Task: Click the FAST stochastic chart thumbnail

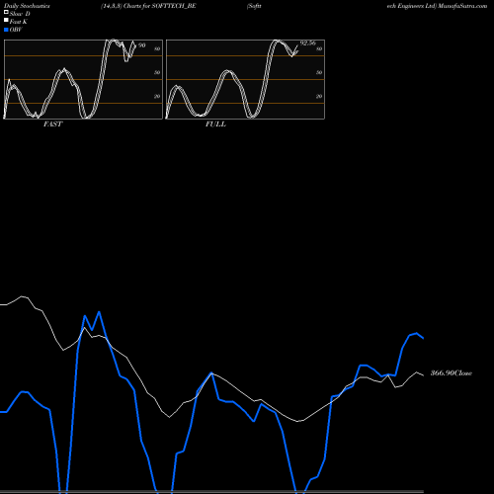Action: (83, 79)
